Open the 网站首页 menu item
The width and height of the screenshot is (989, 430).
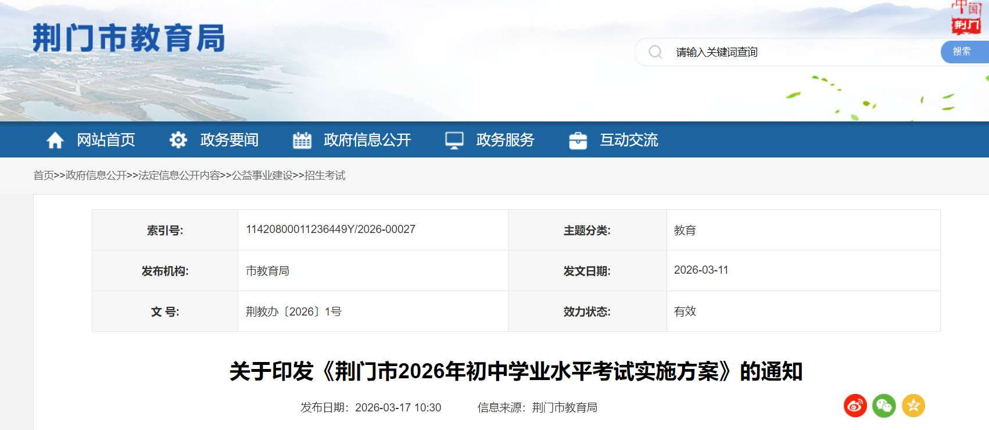[x=106, y=140]
